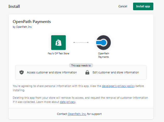This screenshot has width=164, height=122.
Task: Click the "This app needs to" badge
Action: (x=81, y=65)
